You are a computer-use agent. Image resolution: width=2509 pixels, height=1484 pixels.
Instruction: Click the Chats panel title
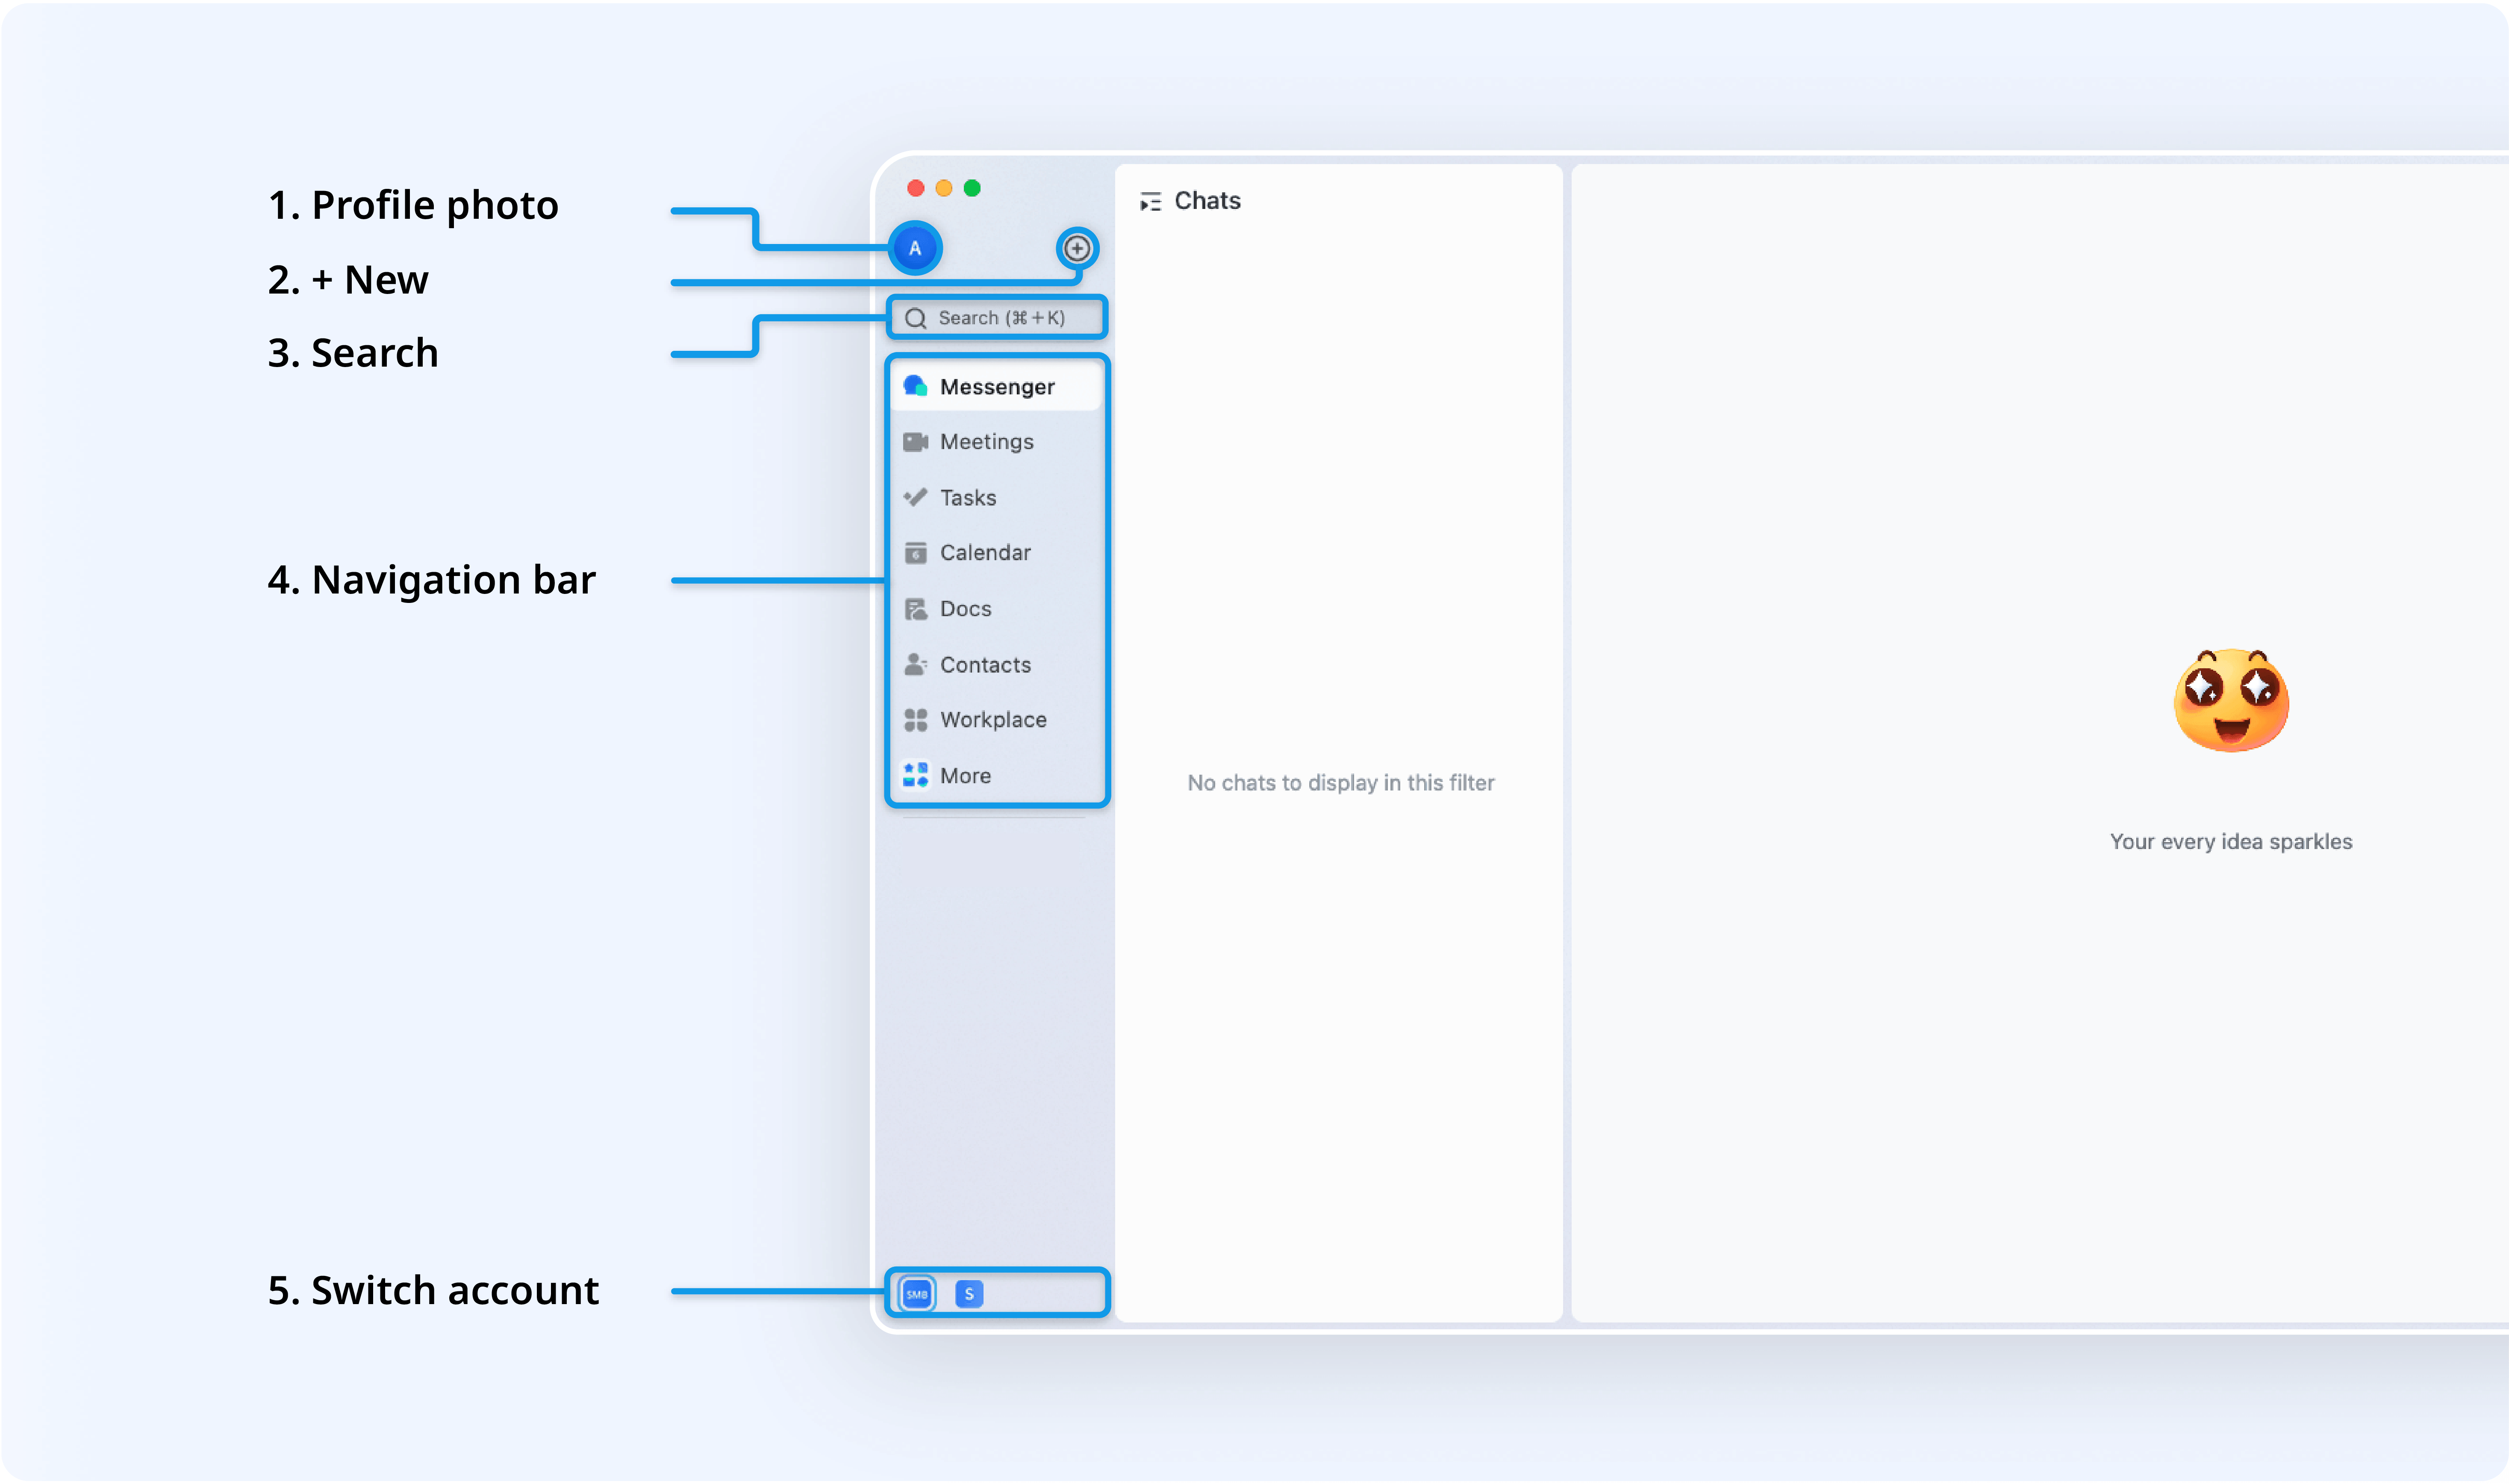click(x=1207, y=201)
